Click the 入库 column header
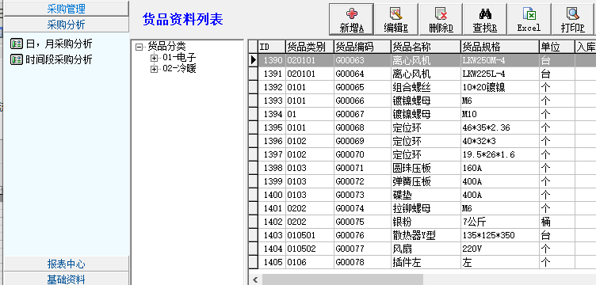The width and height of the screenshot is (596, 285). point(586,47)
